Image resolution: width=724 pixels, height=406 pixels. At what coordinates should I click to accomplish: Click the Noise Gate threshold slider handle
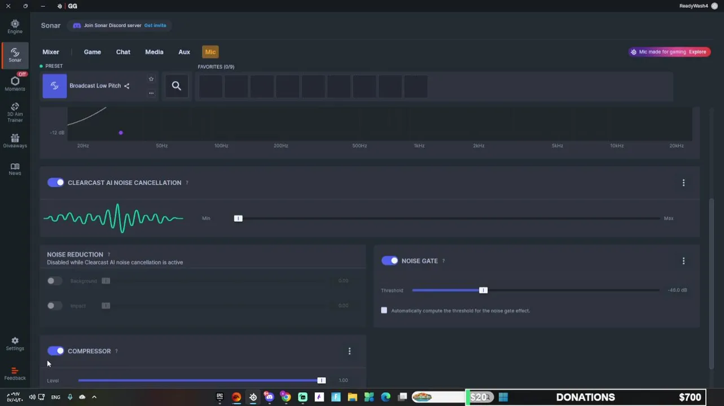tap(483, 290)
